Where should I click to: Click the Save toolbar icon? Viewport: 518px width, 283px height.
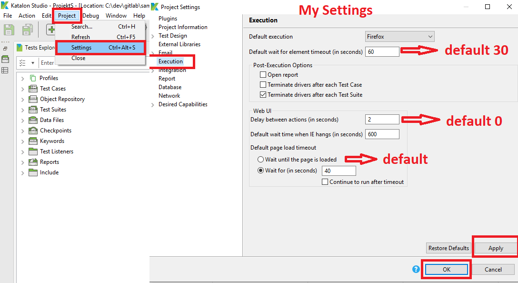(9, 30)
